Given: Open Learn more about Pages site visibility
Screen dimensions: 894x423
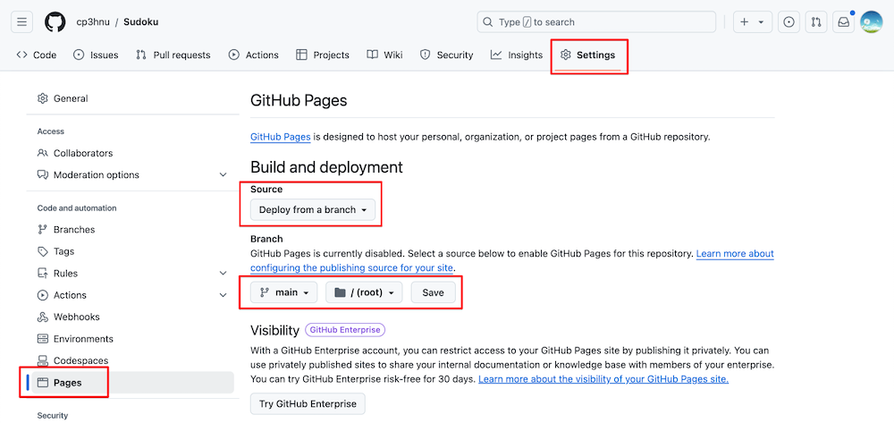Looking at the screenshot, I should [x=603, y=379].
